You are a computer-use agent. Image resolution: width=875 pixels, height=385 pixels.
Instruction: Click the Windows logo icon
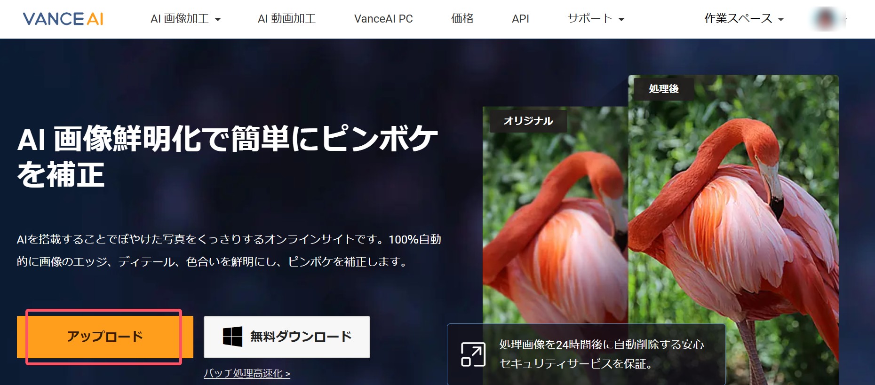tap(232, 337)
